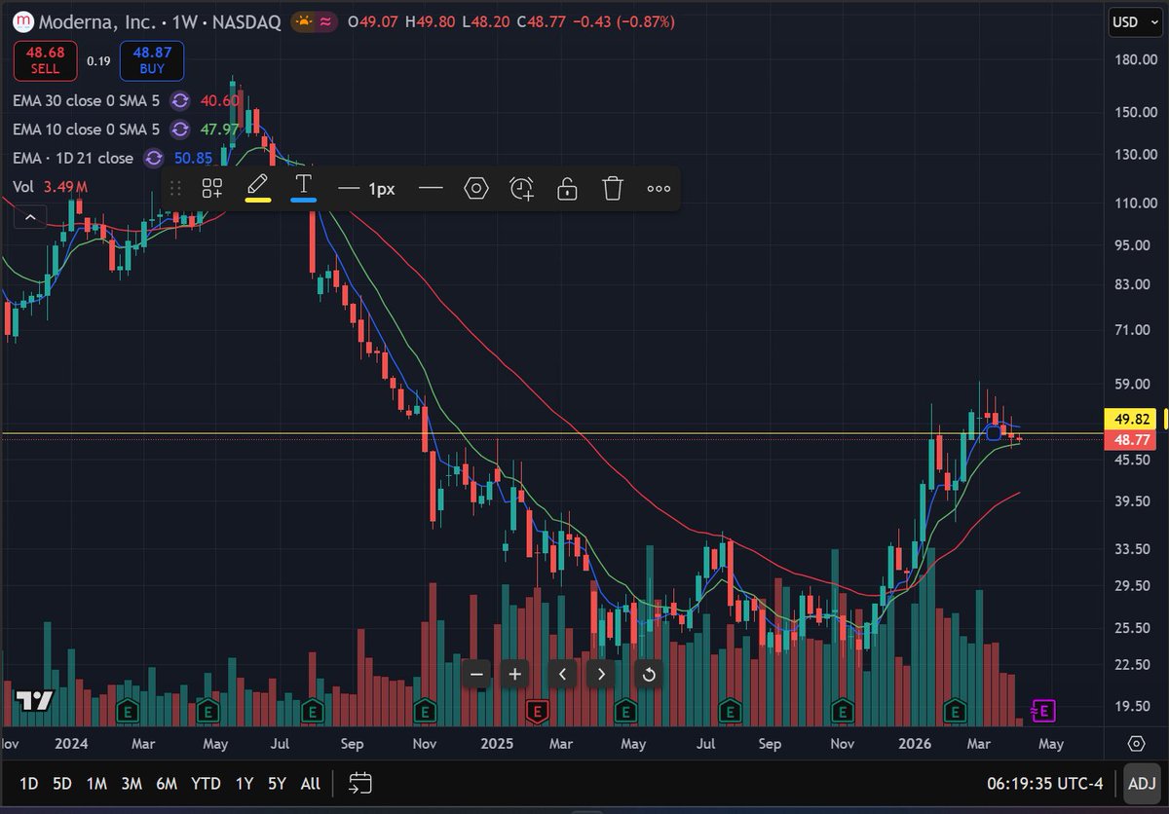
Task: Select the 1Y time range
Action: (245, 783)
